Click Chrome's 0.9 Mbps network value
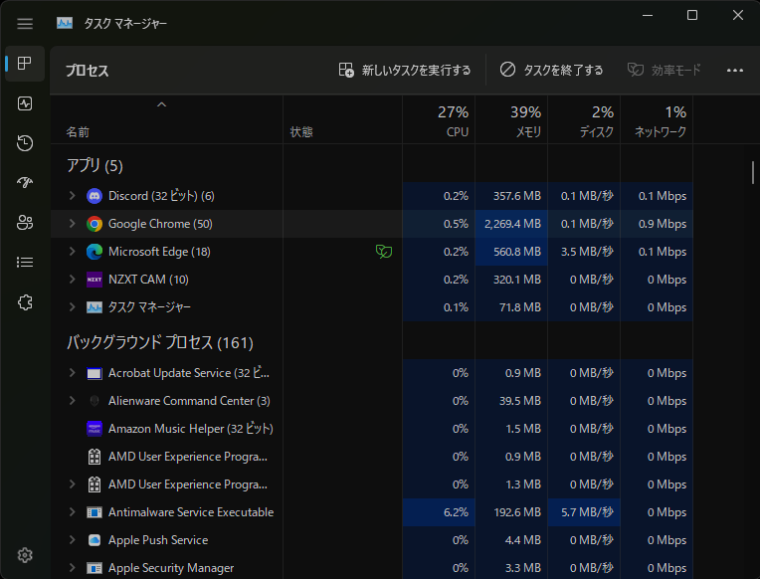The width and height of the screenshot is (760, 579). pos(663,224)
